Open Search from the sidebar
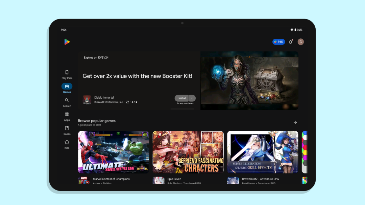 [67, 102]
